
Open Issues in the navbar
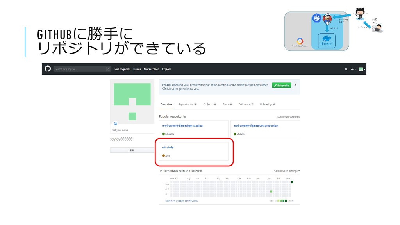(x=137, y=69)
